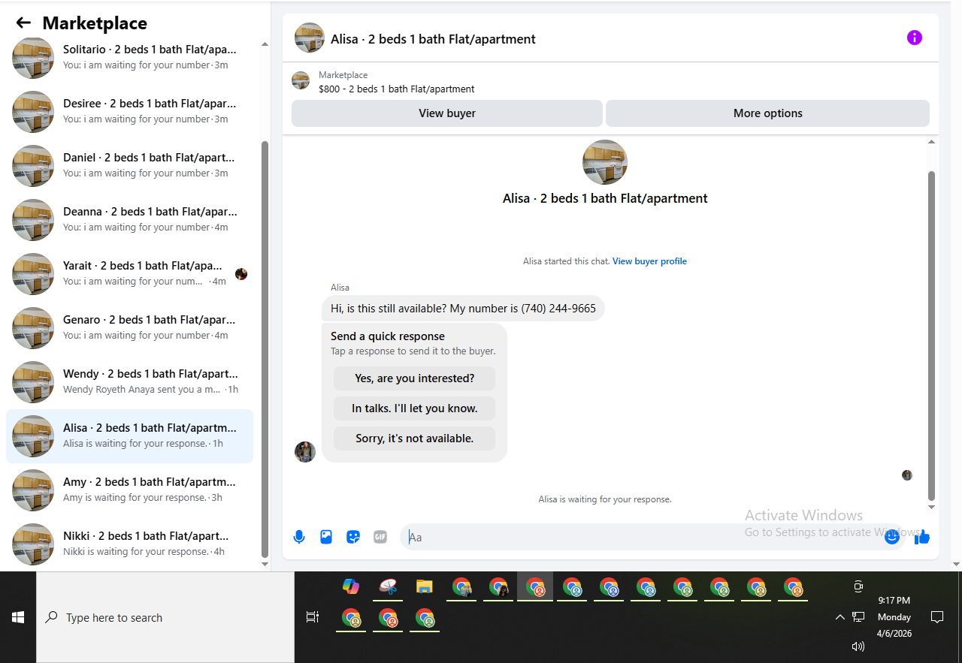Viewport: 962px width, 663px height.
Task: Open Solitario's conversation
Action: pos(129,58)
